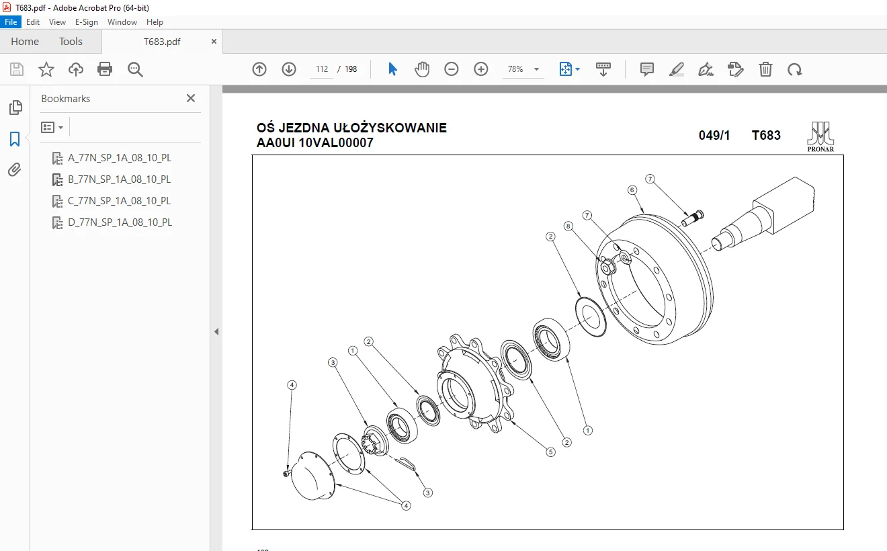887x551 pixels.
Task: Open the Page Thumbnails panel
Action: pyautogui.click(x=15, y=108)
